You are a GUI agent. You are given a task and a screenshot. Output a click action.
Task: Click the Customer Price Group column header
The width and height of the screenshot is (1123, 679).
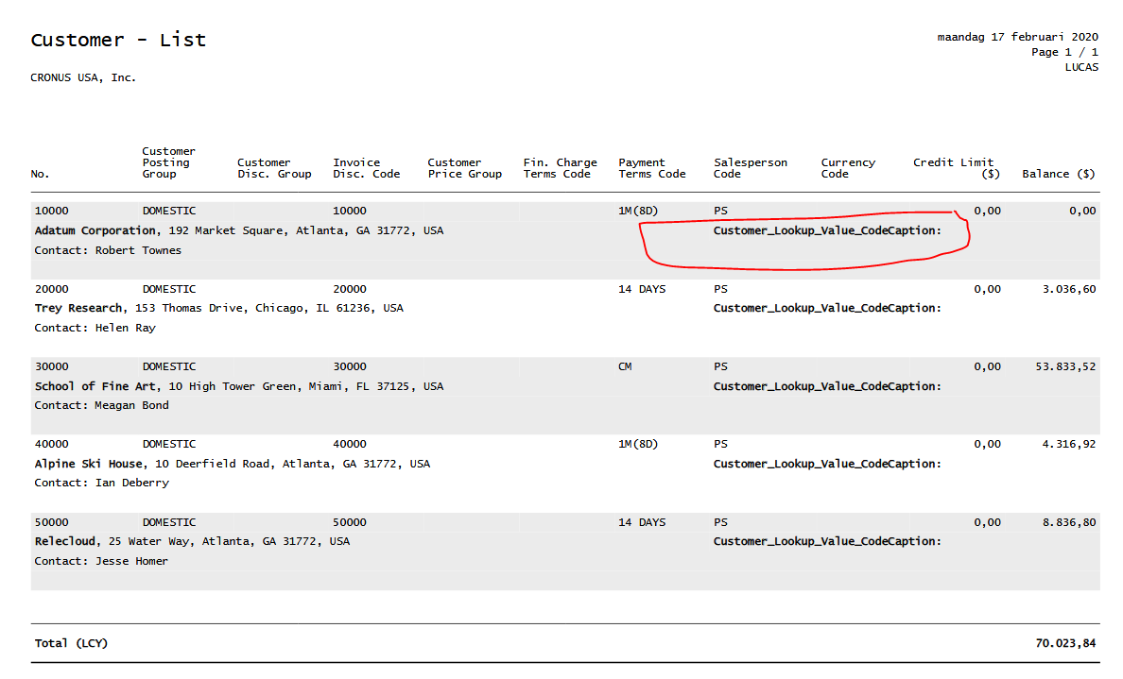point(465,168)
